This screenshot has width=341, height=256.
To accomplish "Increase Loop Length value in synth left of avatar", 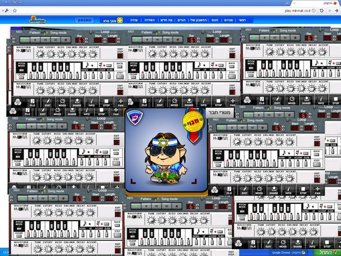I will click(115, 126).
